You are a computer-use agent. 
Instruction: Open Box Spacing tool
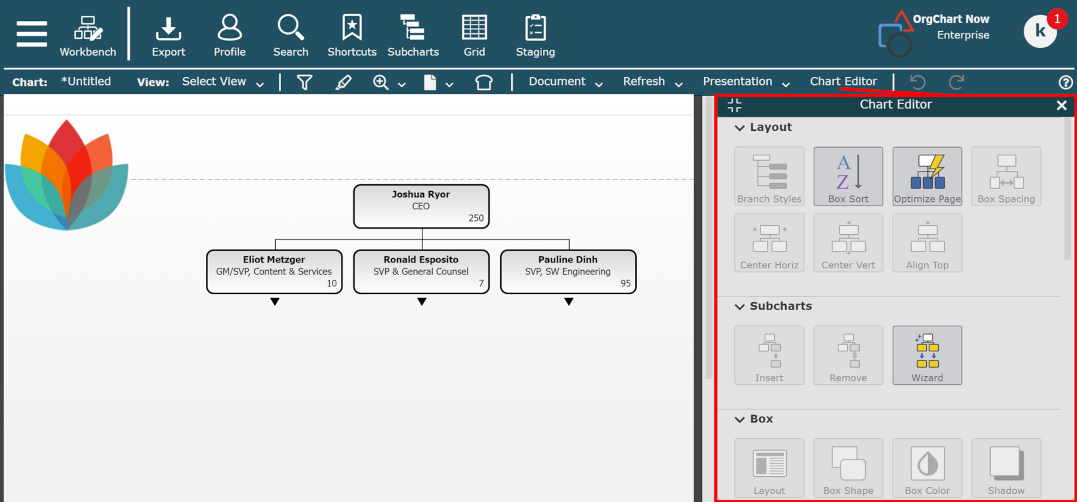(x=1006, y=176)
